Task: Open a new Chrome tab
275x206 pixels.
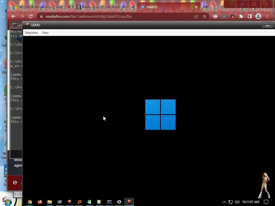Action: coord(207,7)
